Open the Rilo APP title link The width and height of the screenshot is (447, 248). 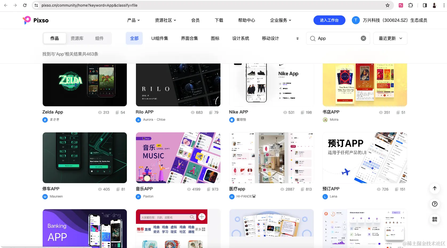click(145, 112)
